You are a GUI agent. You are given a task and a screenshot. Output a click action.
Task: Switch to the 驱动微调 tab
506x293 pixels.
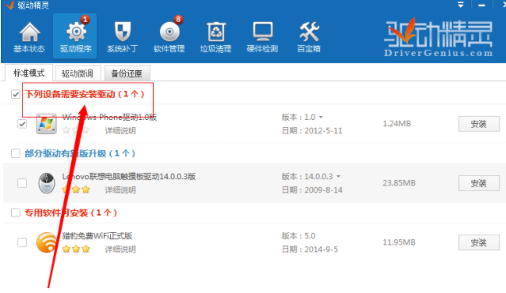tap(78, 73)
